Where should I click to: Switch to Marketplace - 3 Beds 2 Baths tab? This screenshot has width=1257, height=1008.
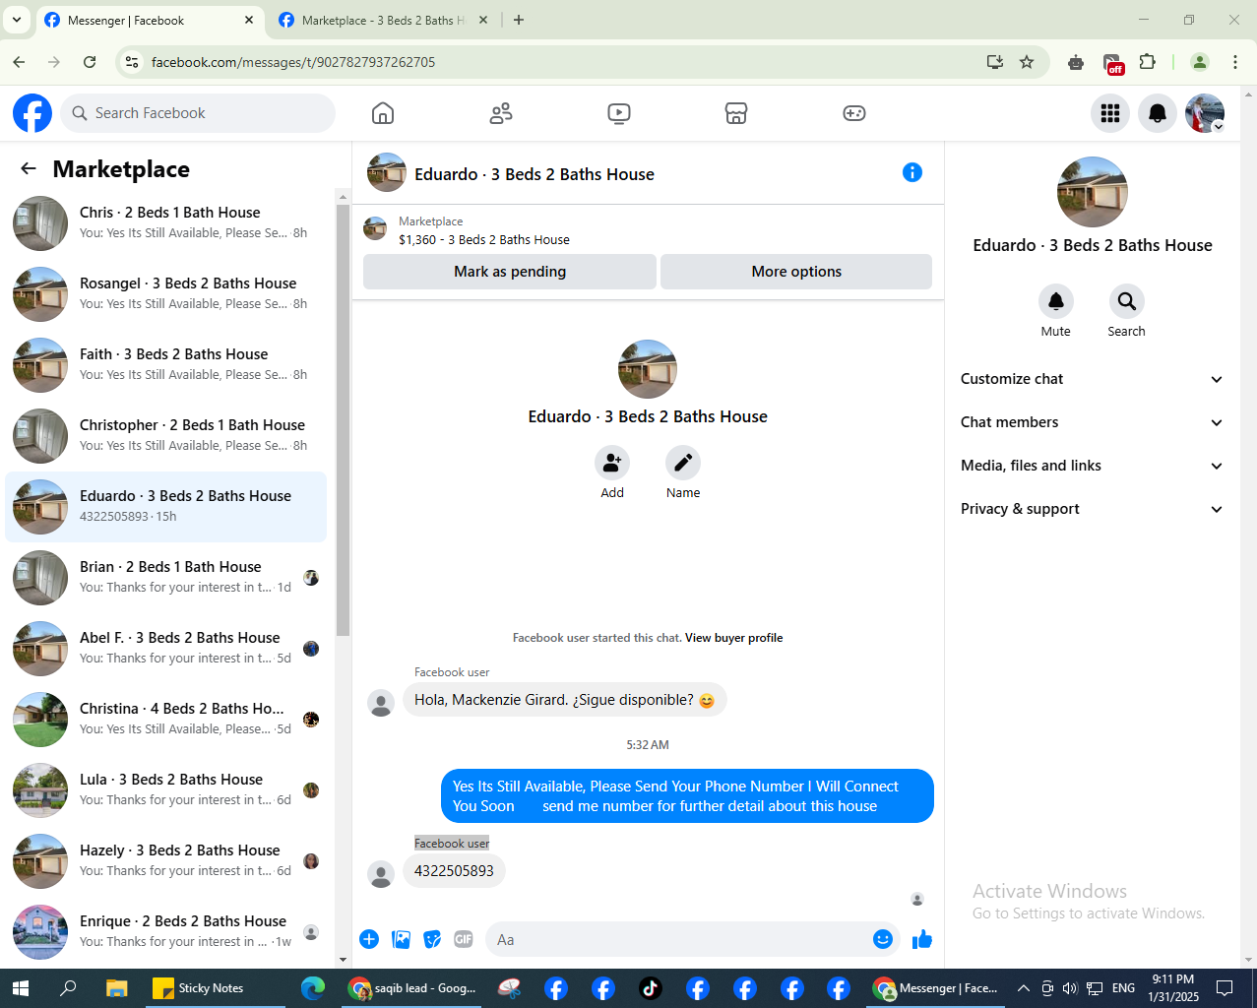pyautogui.click(x=383, y=20)
